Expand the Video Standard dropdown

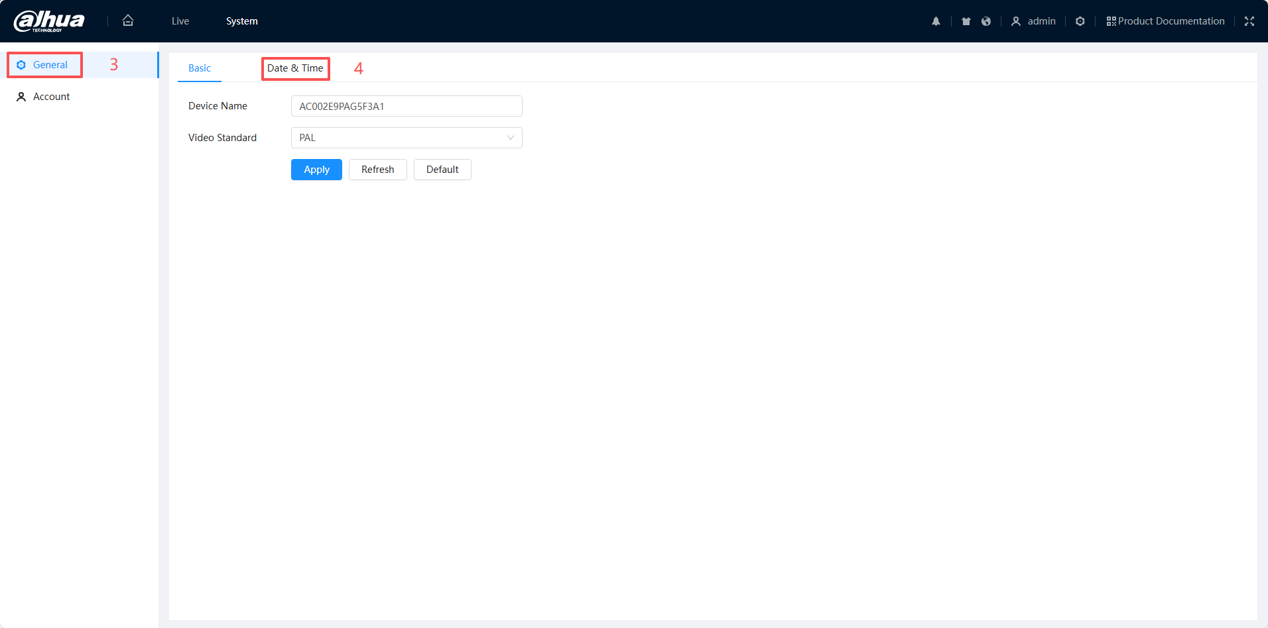(x=406, y=138)
